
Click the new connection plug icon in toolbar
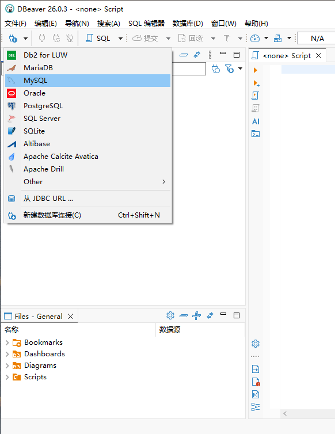coord(13,38)
